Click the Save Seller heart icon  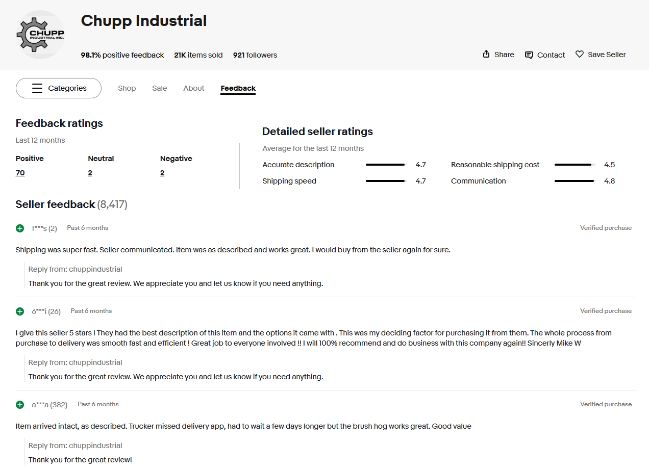pos(580,54)
